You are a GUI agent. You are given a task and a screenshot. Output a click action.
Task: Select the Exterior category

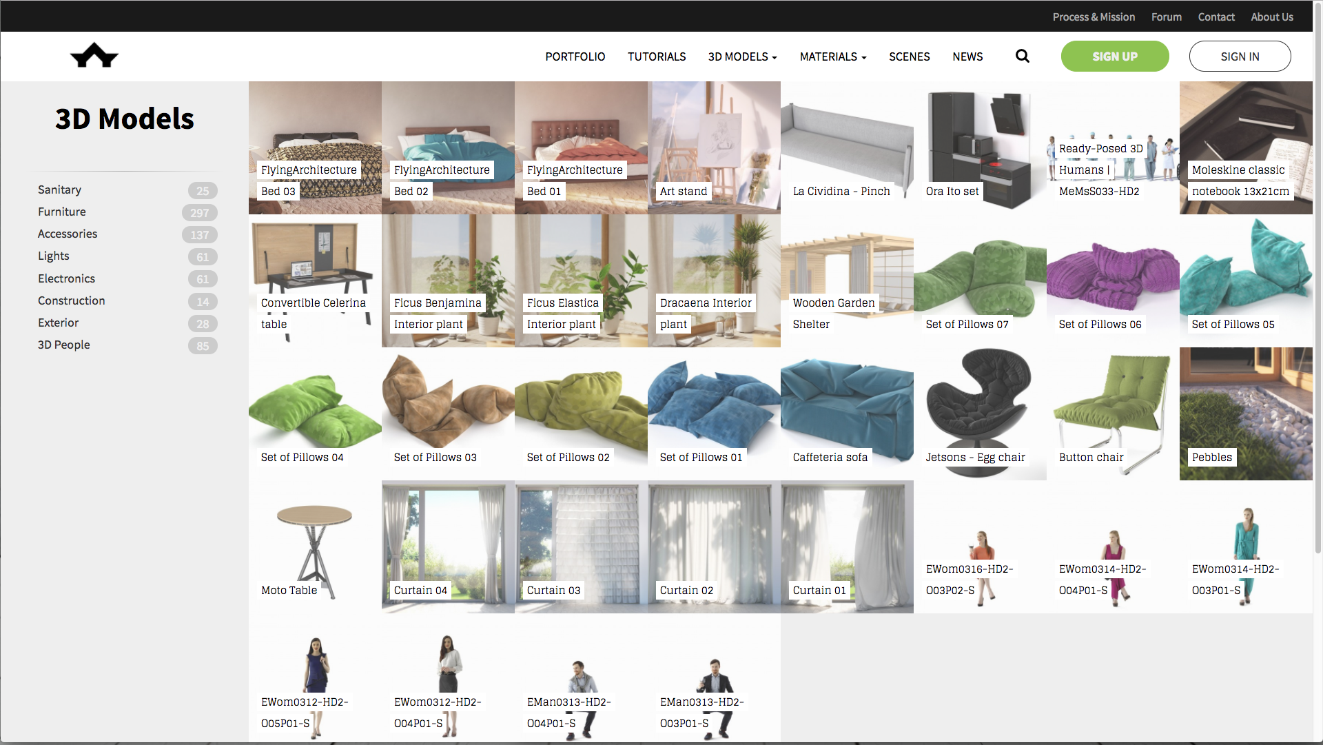(x=59, y=323)
